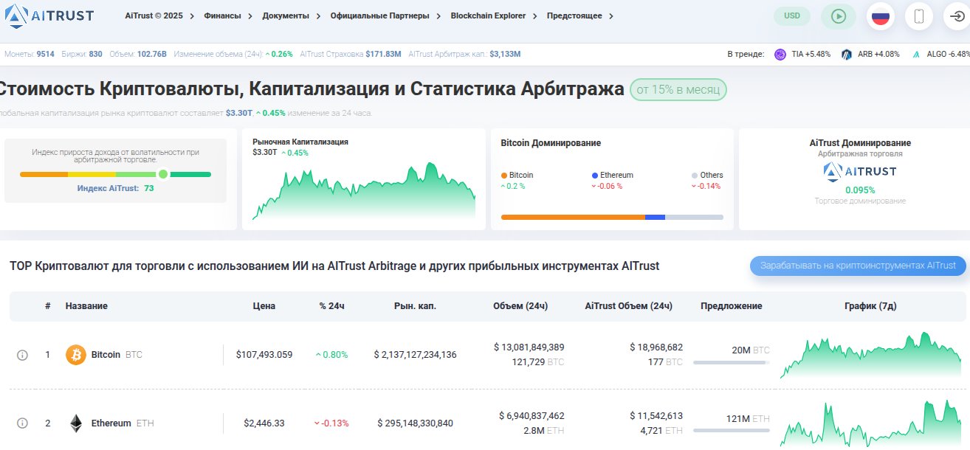Click Ethereum -0.13% change value
Screen dimensions: 970x450
(x=332, y=423)
